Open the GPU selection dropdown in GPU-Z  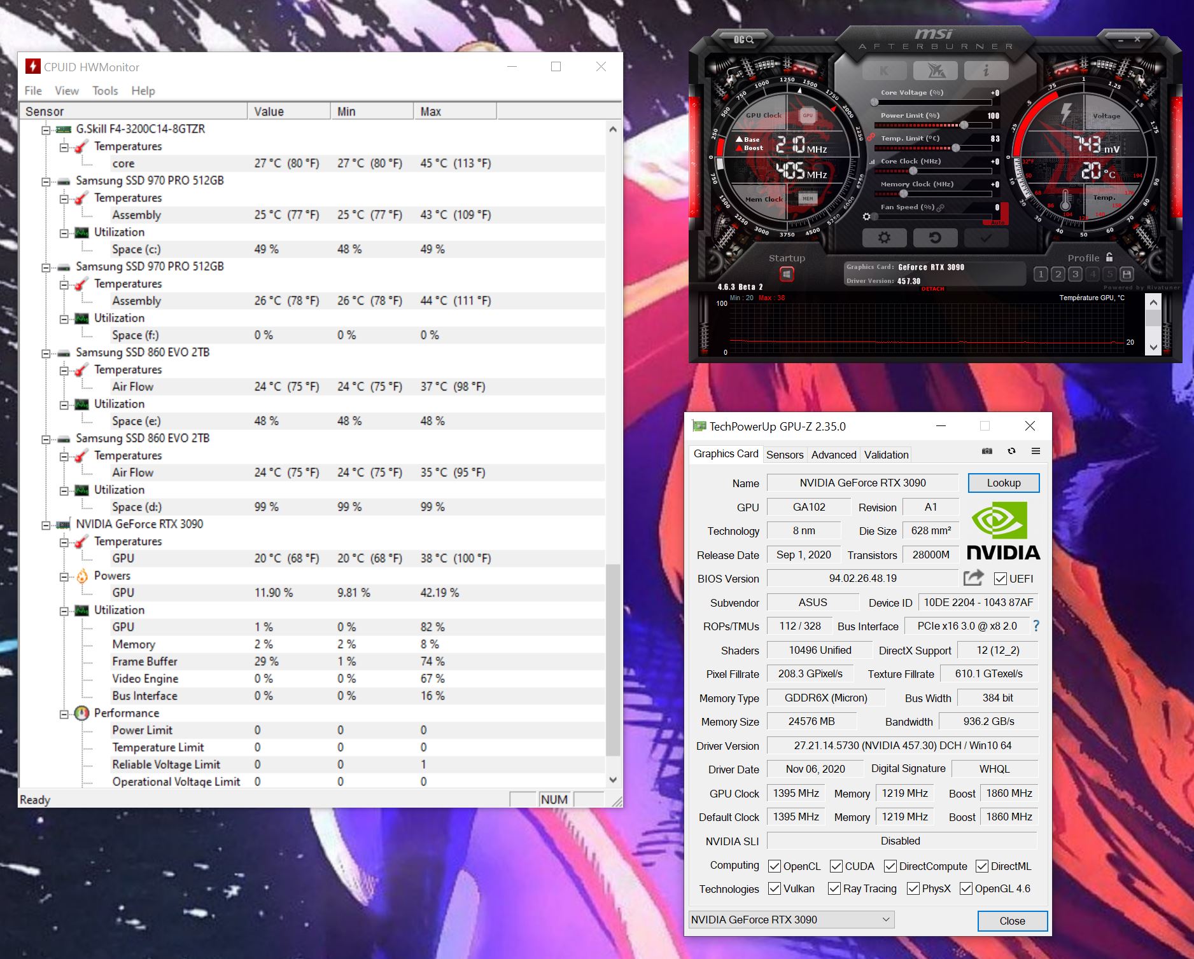coord(792,920)
